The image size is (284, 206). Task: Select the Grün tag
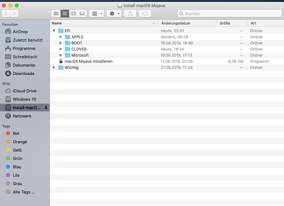25,159
